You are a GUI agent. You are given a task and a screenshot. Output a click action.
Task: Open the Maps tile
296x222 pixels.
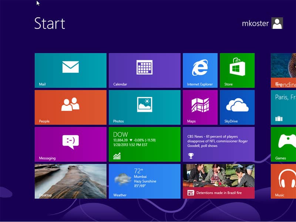200,107
